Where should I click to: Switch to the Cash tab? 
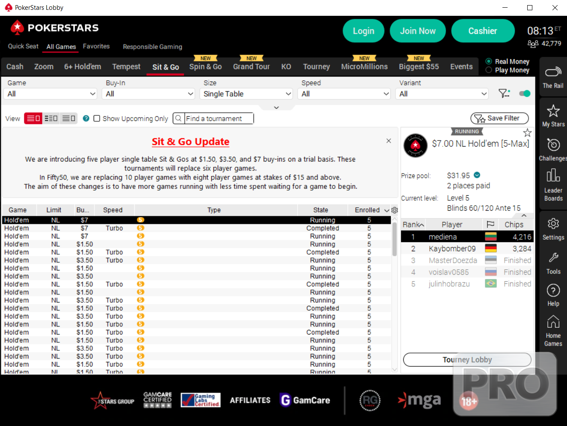15,67
